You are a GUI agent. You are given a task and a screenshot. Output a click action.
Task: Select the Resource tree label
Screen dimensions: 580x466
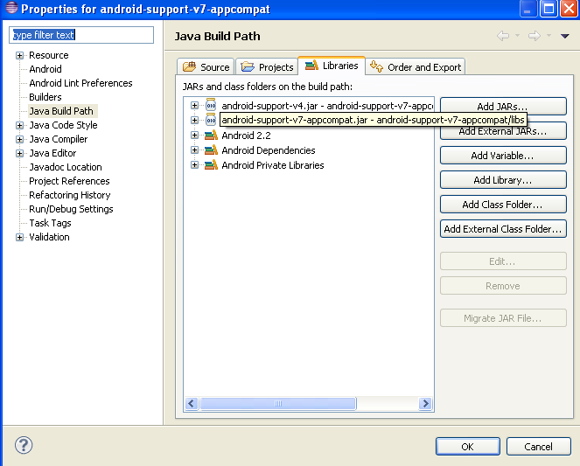point(49,55)
